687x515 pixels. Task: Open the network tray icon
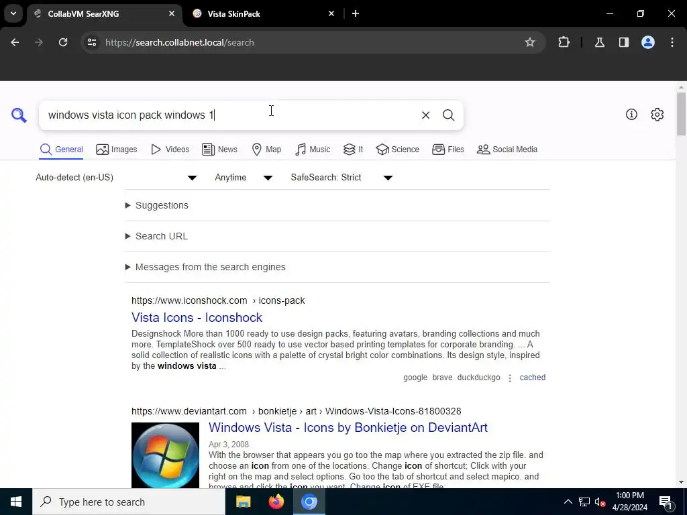tap(584, 502)
